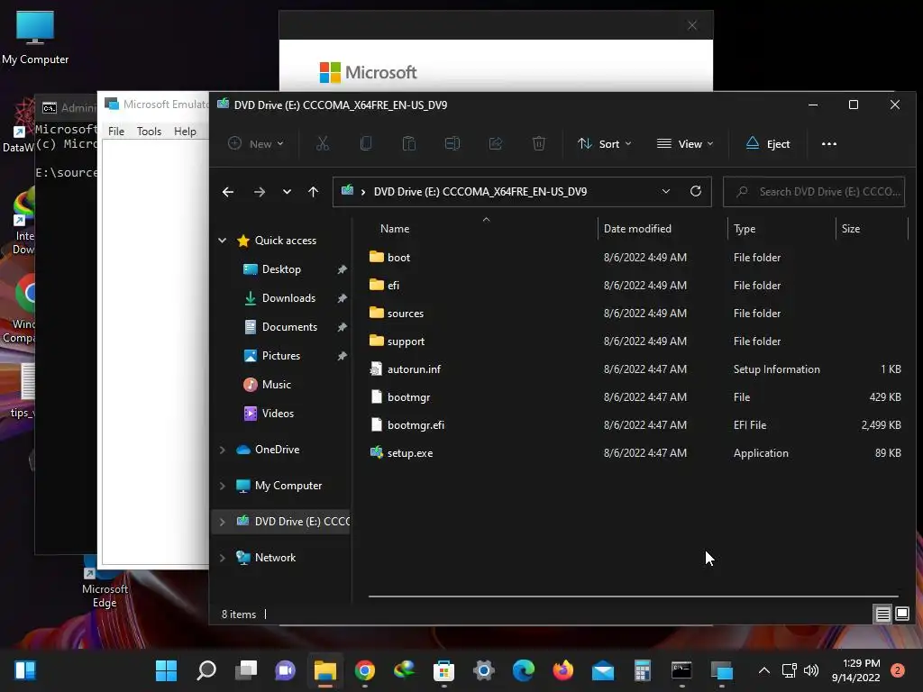Select Downloads in Quick access
923x692 pixels.
tap(288, 298)
